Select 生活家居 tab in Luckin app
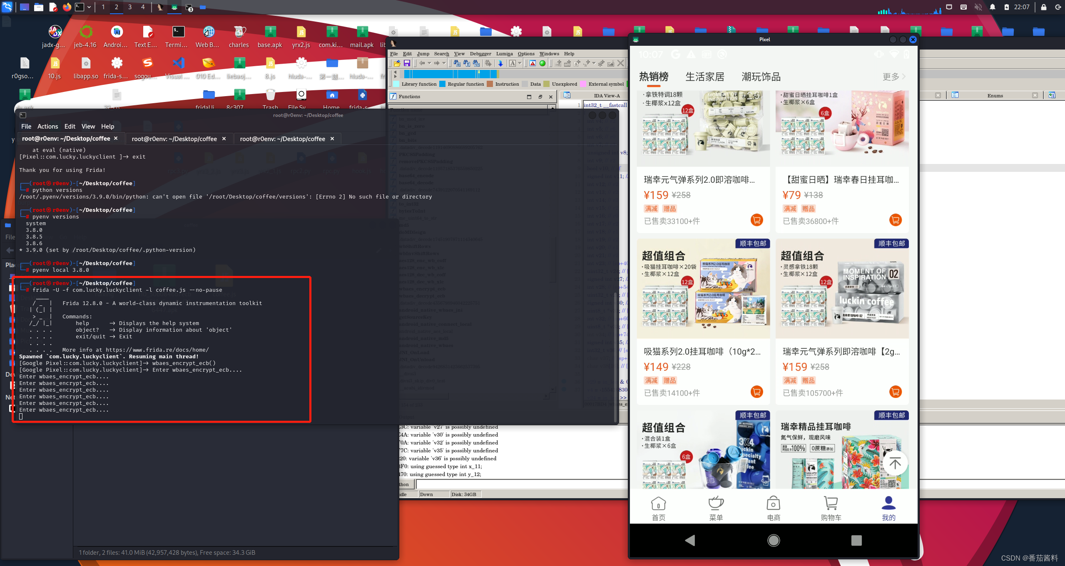This screenshot has height=566, width=1065. coord(705,77)
